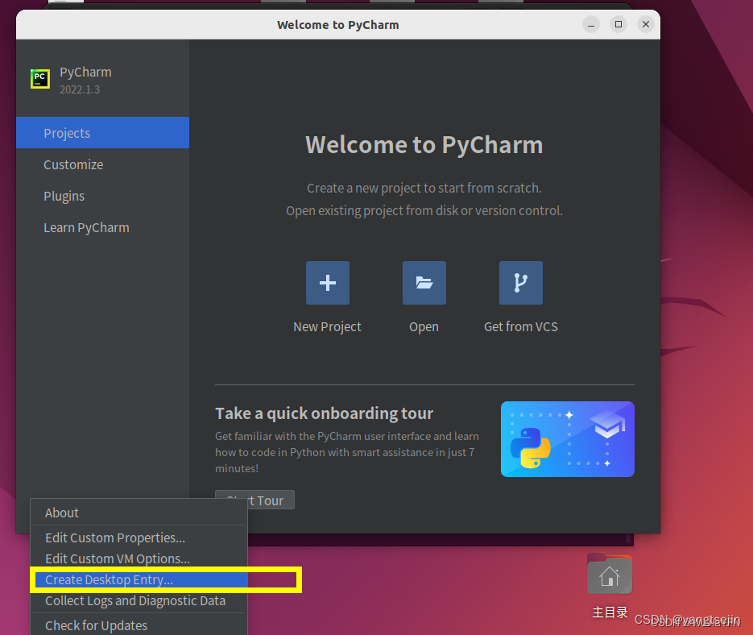Close the Welcome to PyCharm window
This screenshot has height=635, width=753.
[x=646, y=24]
